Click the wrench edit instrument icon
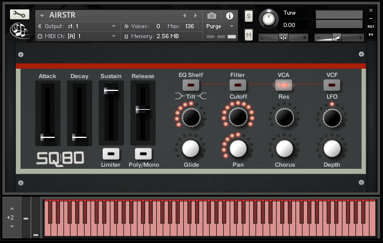The height and width of the screenshot is (243, 383). (19, 15)
